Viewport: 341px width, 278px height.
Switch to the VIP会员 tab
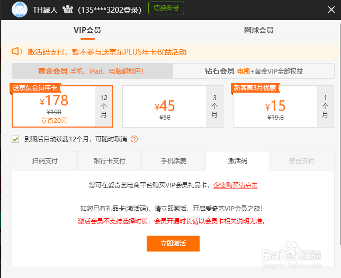[87, 30]
